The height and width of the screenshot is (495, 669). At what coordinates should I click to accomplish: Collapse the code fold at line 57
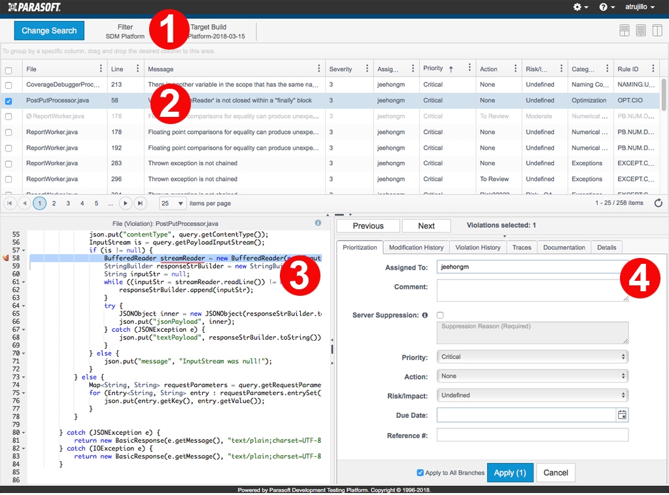click(24, 251)
